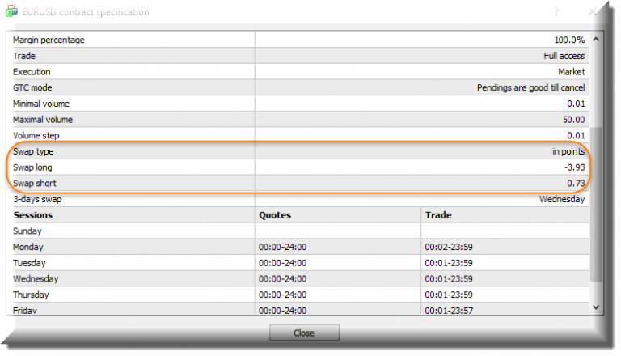The image size is (621, 356).
Task: Select the Trade row label above Execution
Action: tap(23, 56)
